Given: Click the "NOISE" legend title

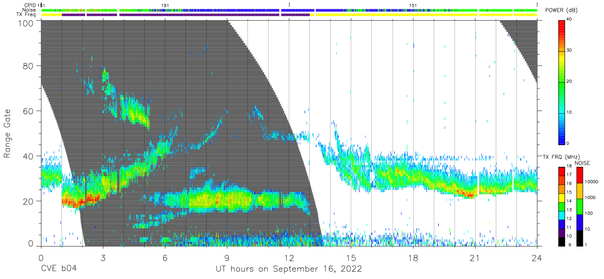Looking at the screenshot, I should pyautogui.click(x=582, y=163).
